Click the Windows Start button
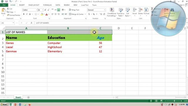 pyautogui.click(x=4, y=105)
